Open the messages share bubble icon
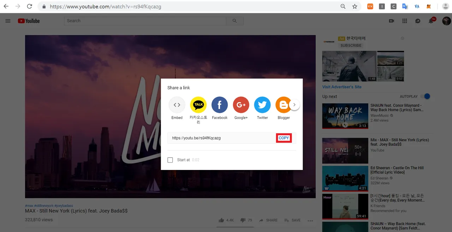The height and width of the screenshot is (232, 452). click(418, 21)
